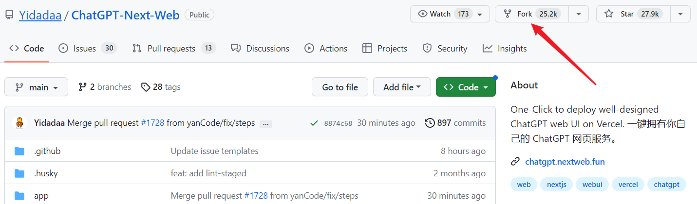Screen dimensions: 697x204
Task: Select the webui topic tag
Action: pyautogui.click(x=592, y=185)
